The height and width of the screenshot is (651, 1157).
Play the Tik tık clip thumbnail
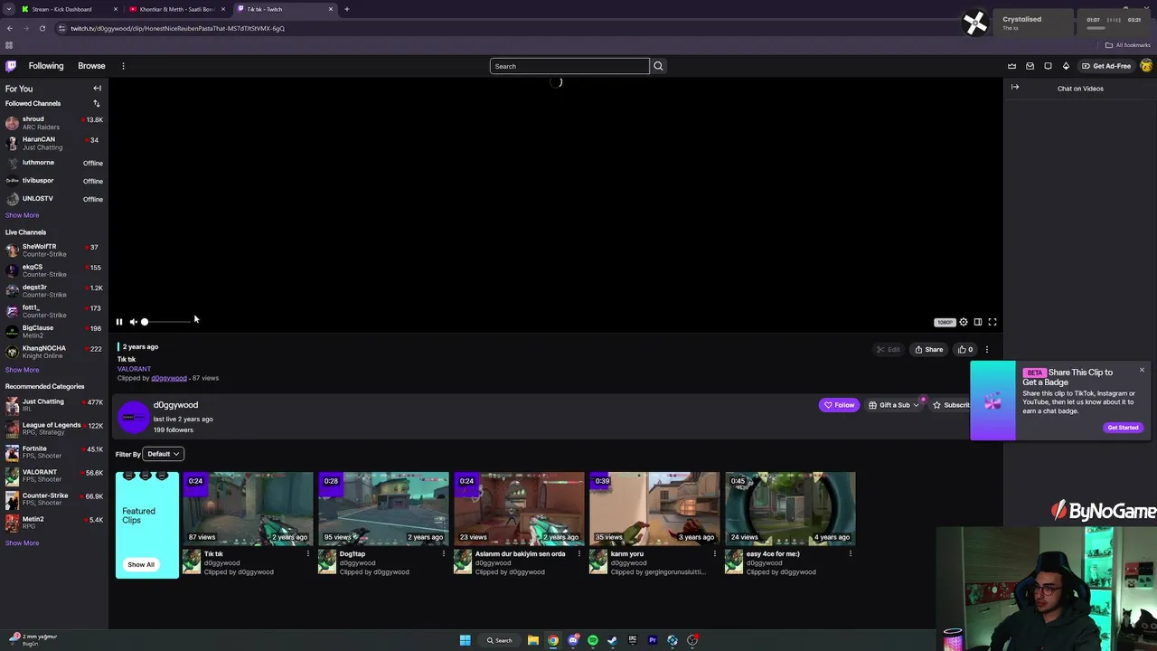pos(248,508)
